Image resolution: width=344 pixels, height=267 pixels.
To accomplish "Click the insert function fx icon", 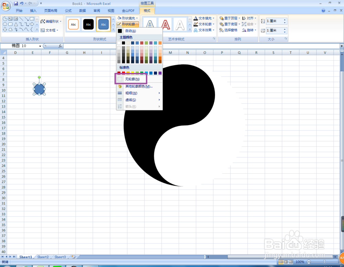I will pyautogui.click(x=60, y=46).
